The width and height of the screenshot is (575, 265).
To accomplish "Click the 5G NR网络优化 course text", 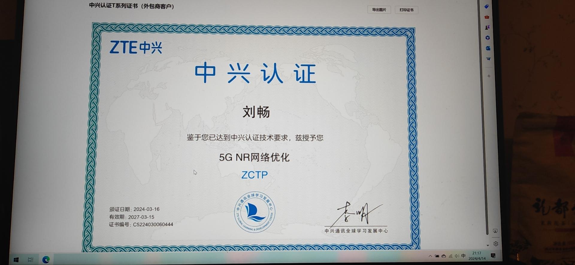I will (254, 157).
